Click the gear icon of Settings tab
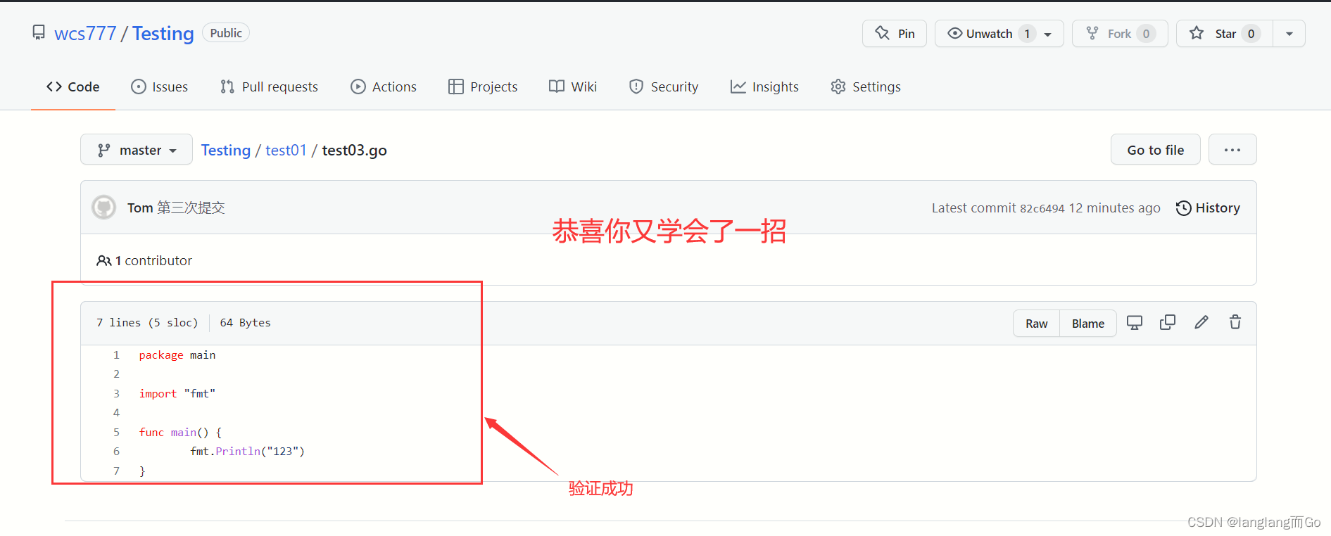The width and height of the screenshot is (1331, 536). (x=838, y=87)
